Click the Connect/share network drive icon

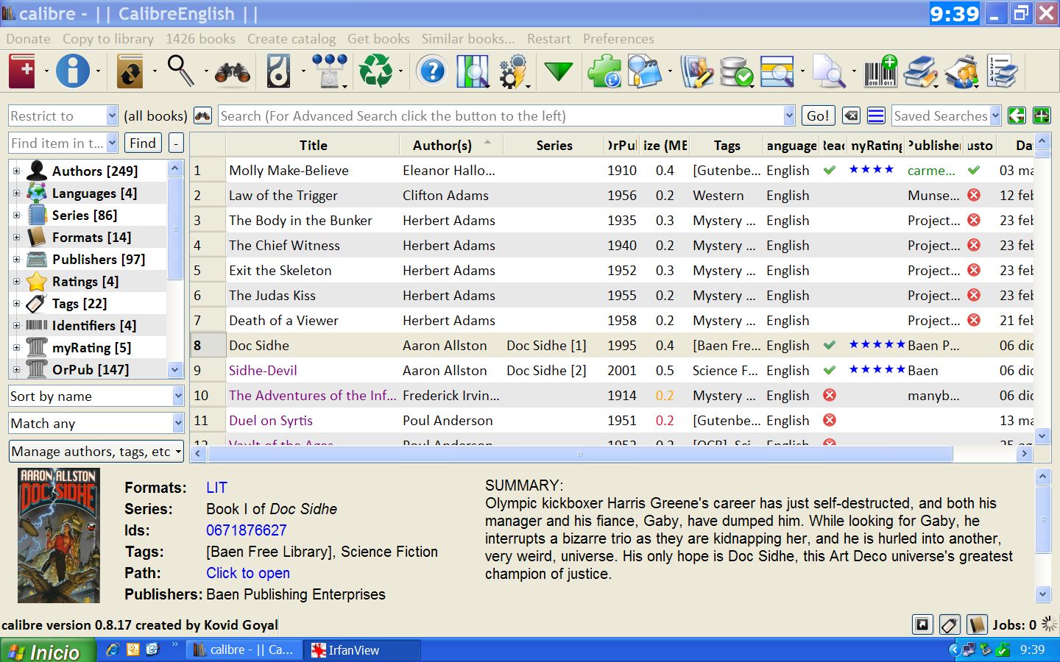(329, 71)
